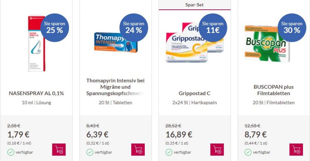Add Thomapyrin Intensiv to cart
The width and height of the screenshot is (310, 161).
click(138, 150)
